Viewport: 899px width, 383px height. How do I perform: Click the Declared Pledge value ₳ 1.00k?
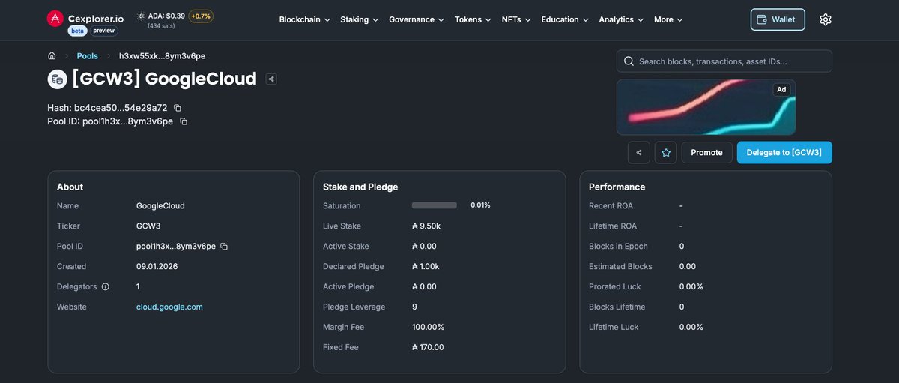[426, 267]
